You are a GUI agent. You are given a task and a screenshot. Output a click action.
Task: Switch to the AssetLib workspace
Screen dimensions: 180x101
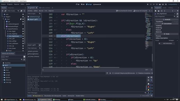click(97, 4)
